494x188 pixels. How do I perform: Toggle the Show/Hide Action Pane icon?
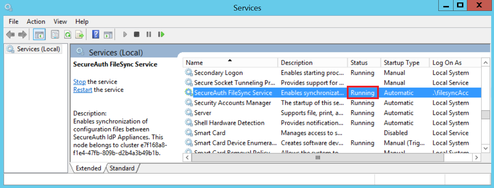(x=108, y=34)
